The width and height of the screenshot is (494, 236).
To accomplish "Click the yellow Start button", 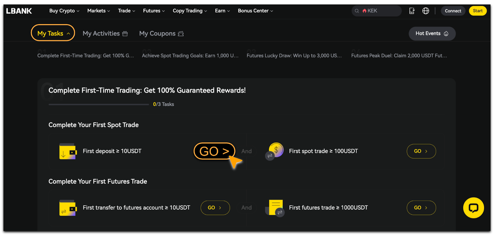I will point(478,11).
